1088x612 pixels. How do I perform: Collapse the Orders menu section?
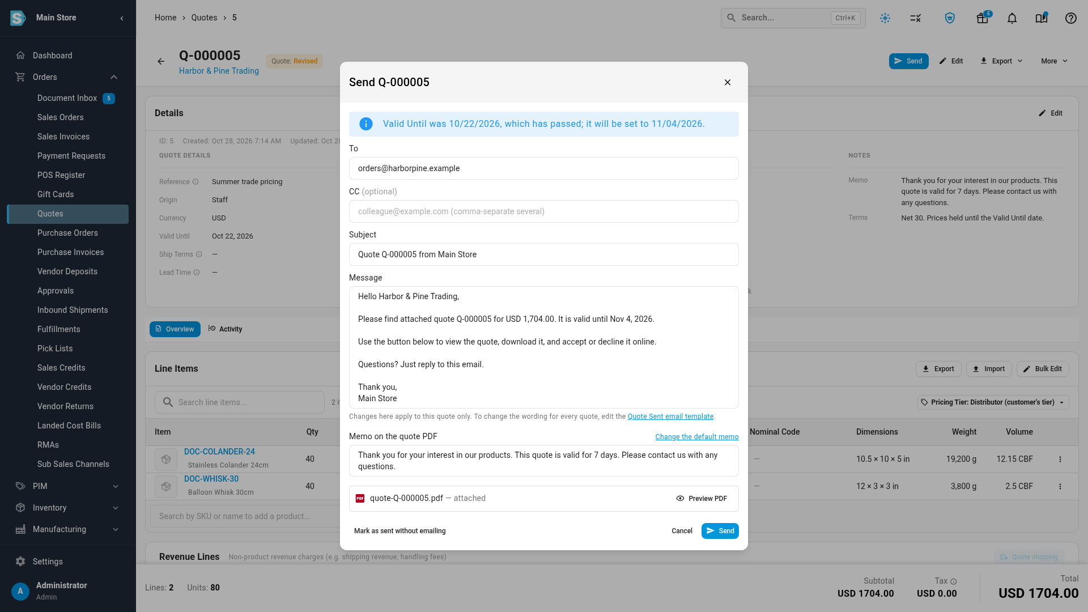pos(114,77)
